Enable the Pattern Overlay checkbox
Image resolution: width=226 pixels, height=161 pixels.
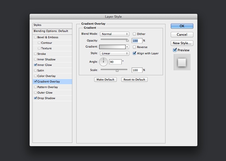35,87
